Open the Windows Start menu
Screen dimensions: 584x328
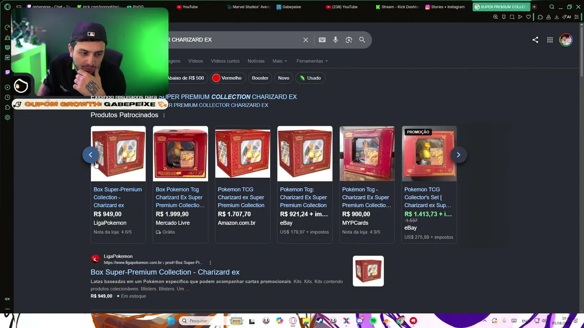coord(171,321)
